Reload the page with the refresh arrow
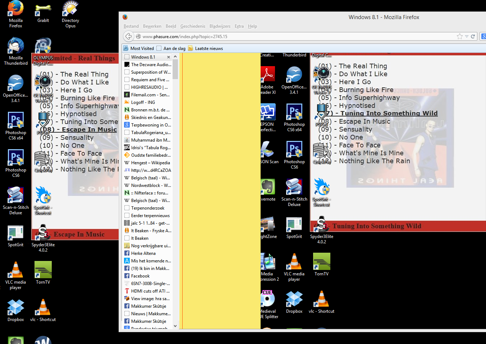 (x=473, y=36)
